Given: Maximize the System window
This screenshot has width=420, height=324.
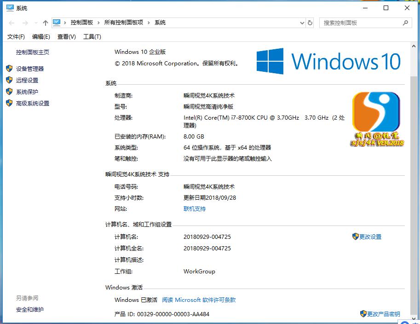Looking at the screenshot, I should (386, 8).
